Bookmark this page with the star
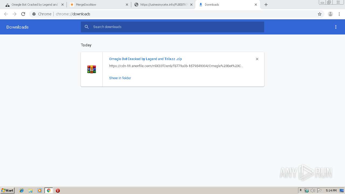 (320, 14)
